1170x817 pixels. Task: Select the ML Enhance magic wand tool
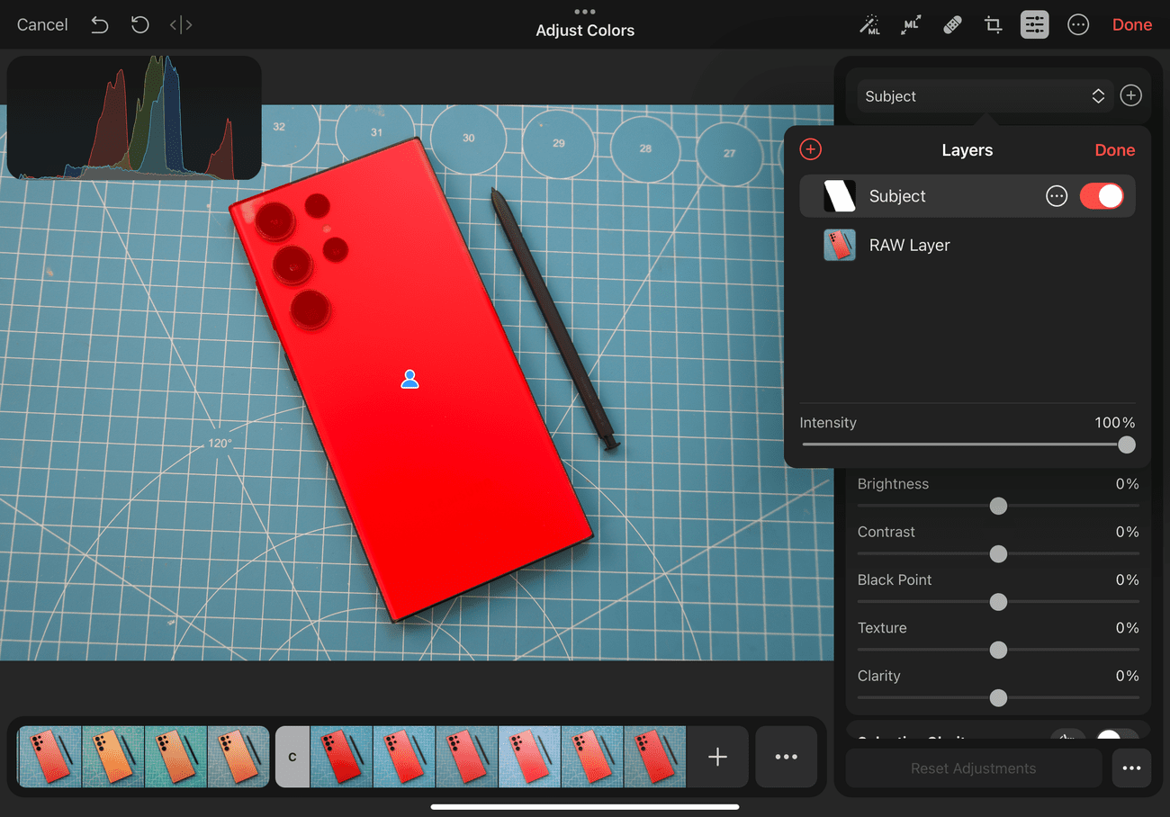[x=869, y=24]
